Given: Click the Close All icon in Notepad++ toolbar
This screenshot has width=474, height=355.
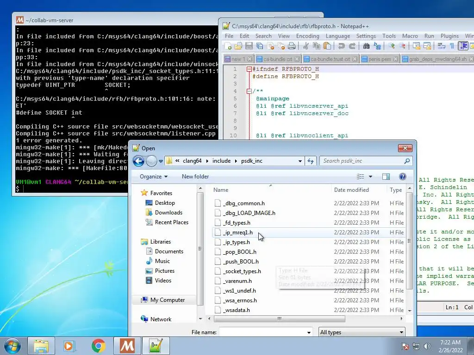Looking at the screenshot, I should click(281, 46).
